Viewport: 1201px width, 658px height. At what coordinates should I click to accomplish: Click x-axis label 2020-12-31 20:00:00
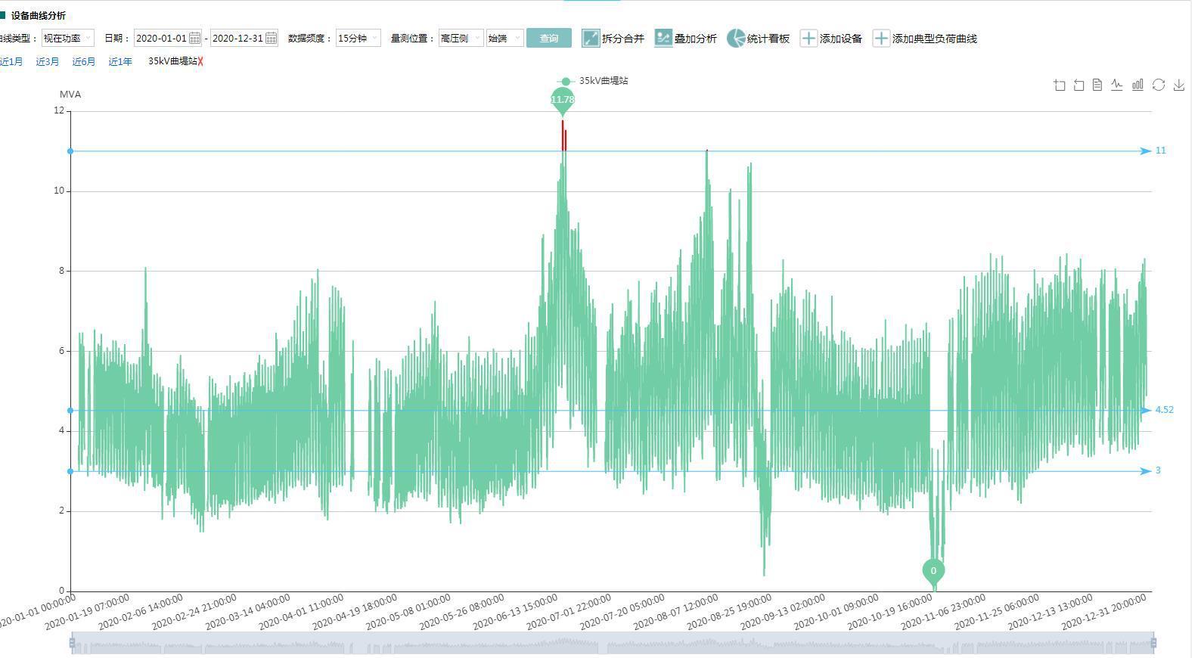(1104, 612)
